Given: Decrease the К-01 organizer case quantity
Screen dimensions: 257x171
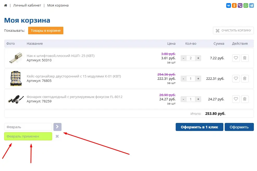Looking at the screenshot, I should pos(183,78).
